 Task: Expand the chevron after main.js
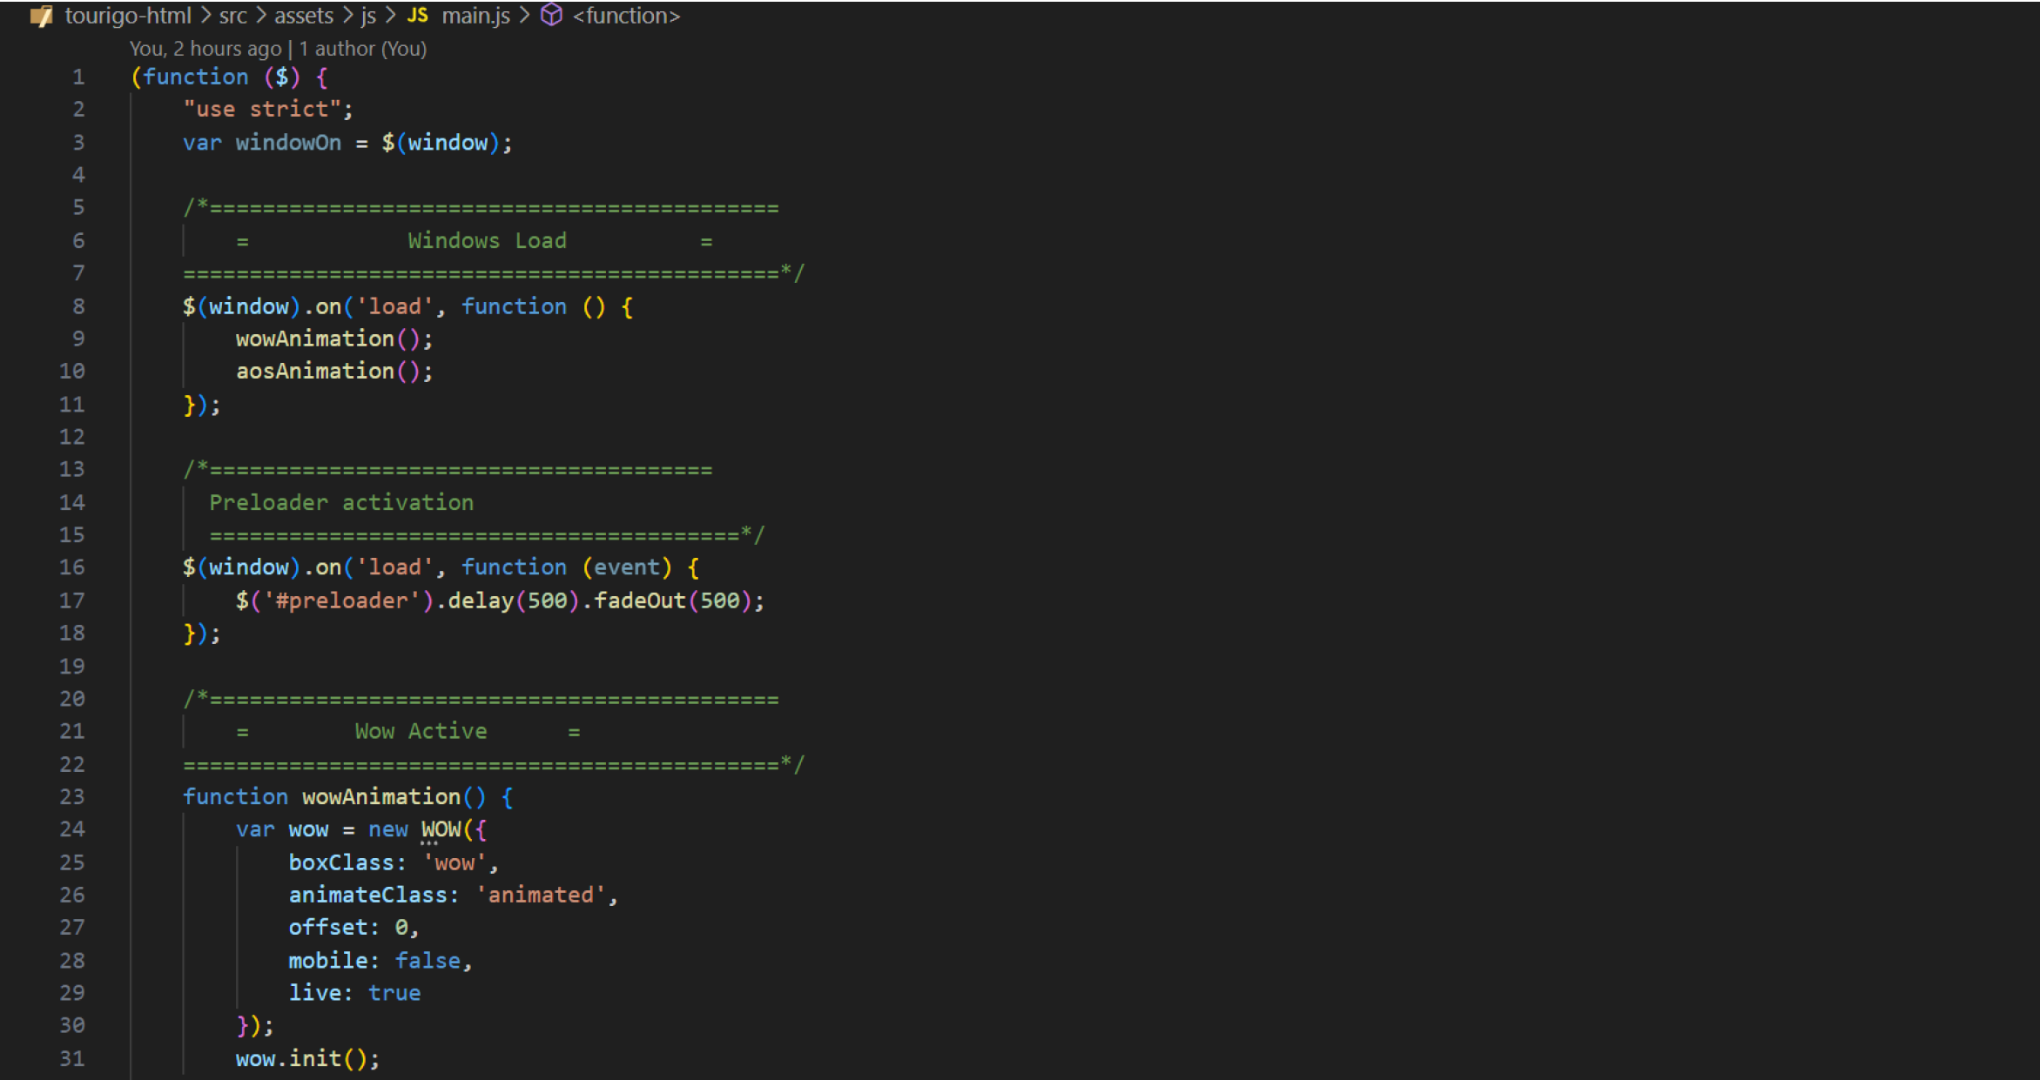pyautogui.click(x=525, y=16)
